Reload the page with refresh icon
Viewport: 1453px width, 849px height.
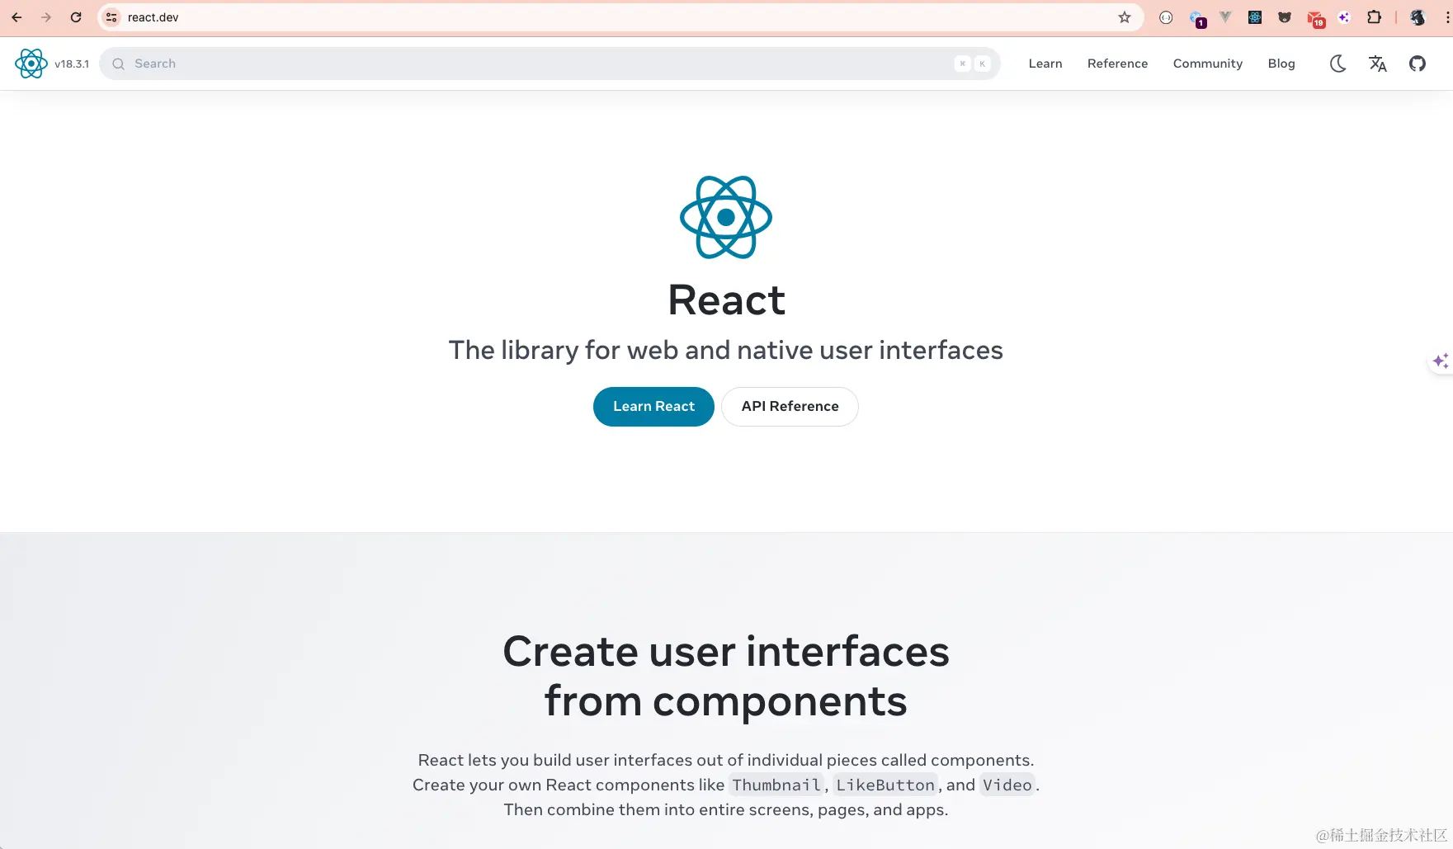click(x=76, y=17)
